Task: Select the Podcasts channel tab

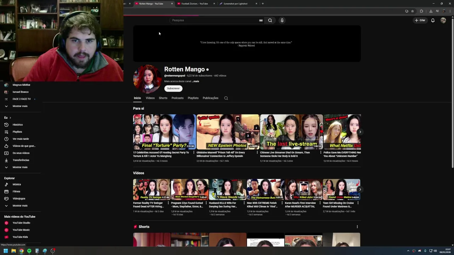Action: click(x=178, y=98)
